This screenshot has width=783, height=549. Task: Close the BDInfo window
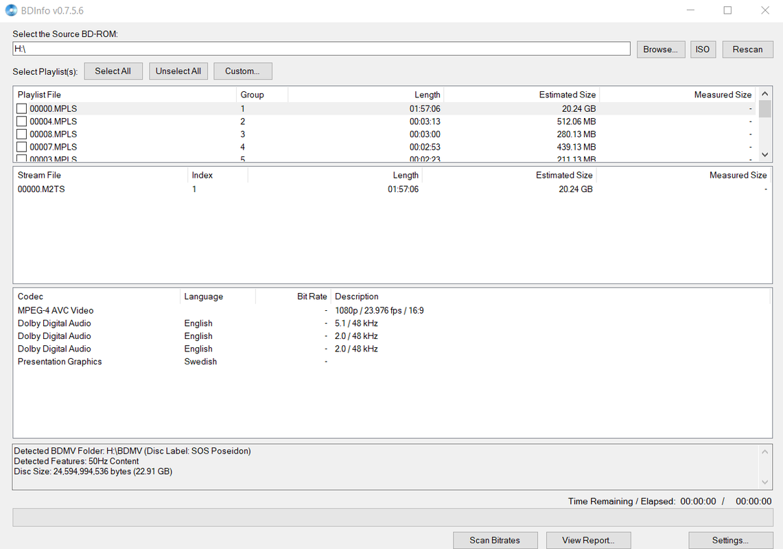(764, 10)
